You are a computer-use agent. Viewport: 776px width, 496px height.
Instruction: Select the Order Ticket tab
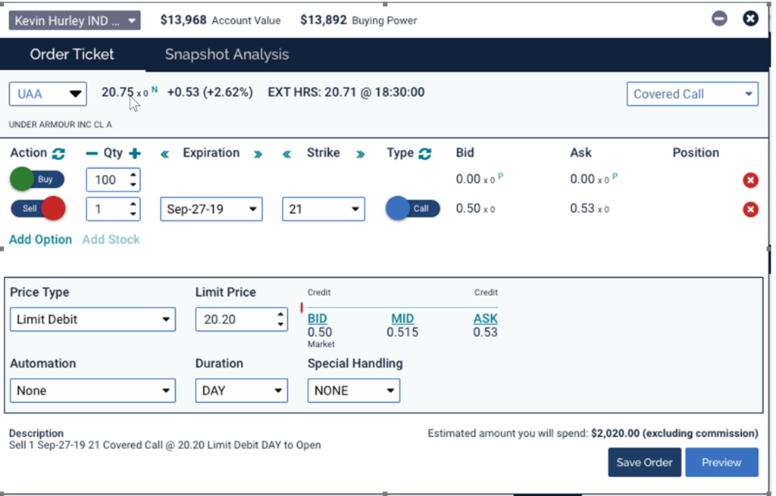(72, 55)
